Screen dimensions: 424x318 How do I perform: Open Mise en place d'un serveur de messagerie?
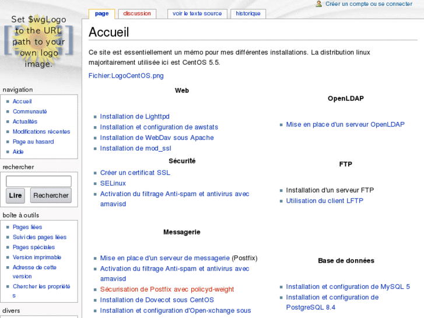(164, 258)
